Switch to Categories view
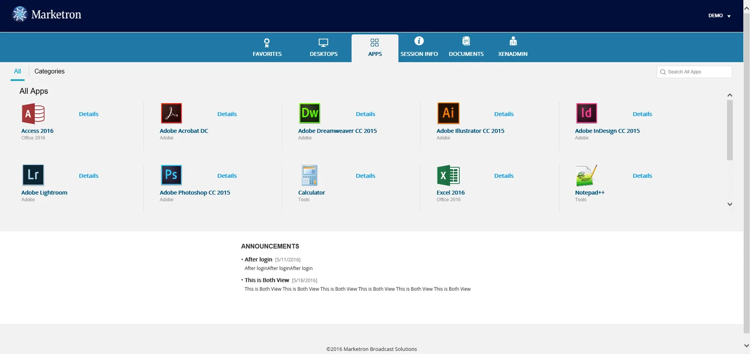 click(x=49, y=71)
